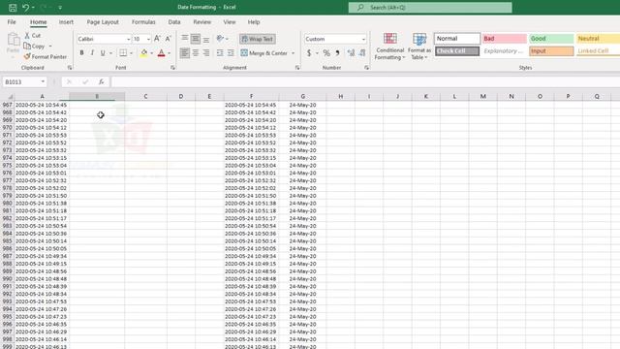This screenshot has width=620, height=349.
Task: Toggle Italic formatting
Action: [92, 53]
